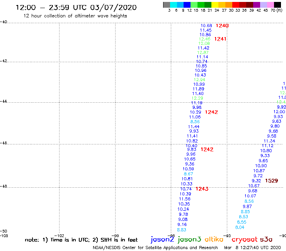
Task: Click the bright red 33 ft legend swatch
Action: pos(236,5)
